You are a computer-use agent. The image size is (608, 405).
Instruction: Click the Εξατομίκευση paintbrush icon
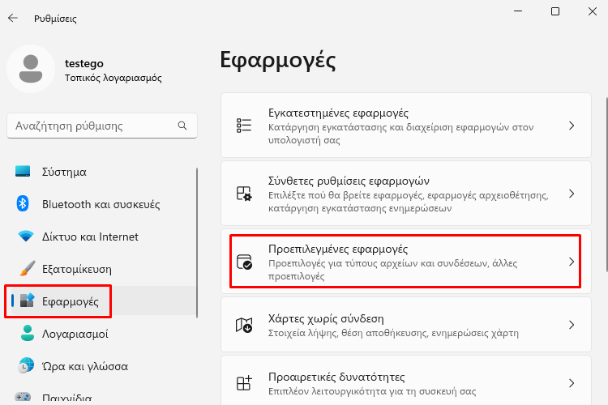pyautogui.click(x=27, y=268)
